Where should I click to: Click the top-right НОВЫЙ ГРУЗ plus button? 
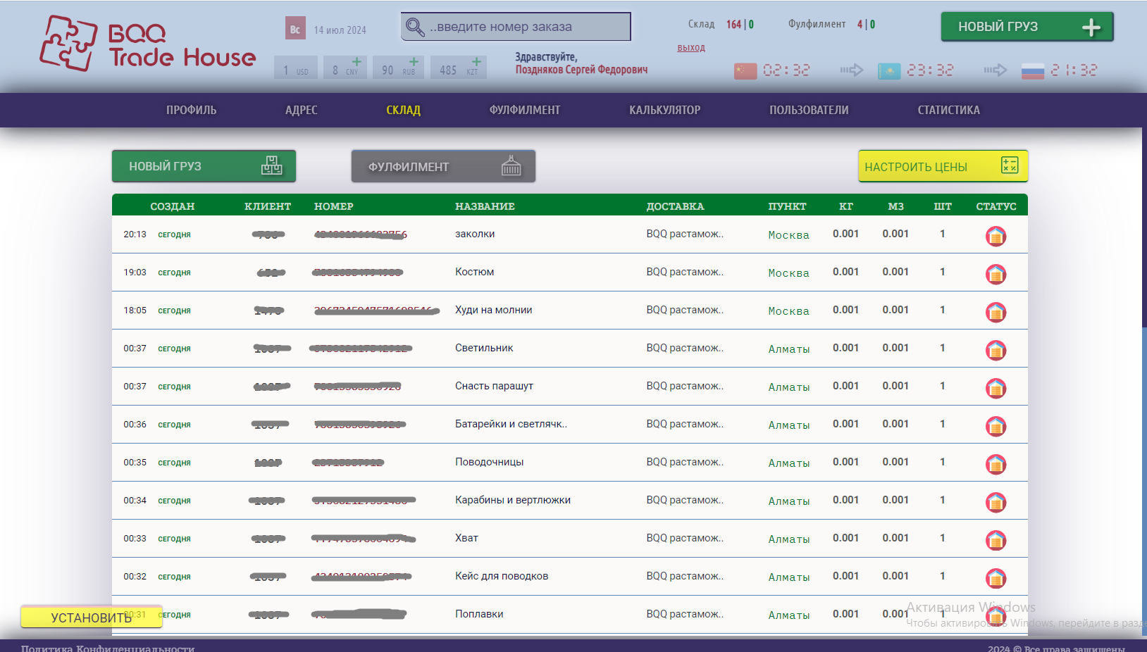[x=1027, y=27]
